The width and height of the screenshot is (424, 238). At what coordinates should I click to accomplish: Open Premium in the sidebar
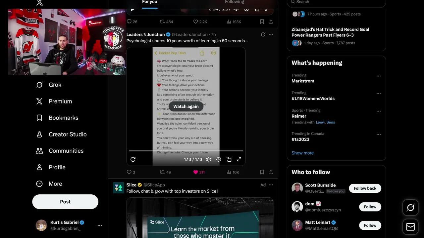pyautogui.click(x=54, y=101)
